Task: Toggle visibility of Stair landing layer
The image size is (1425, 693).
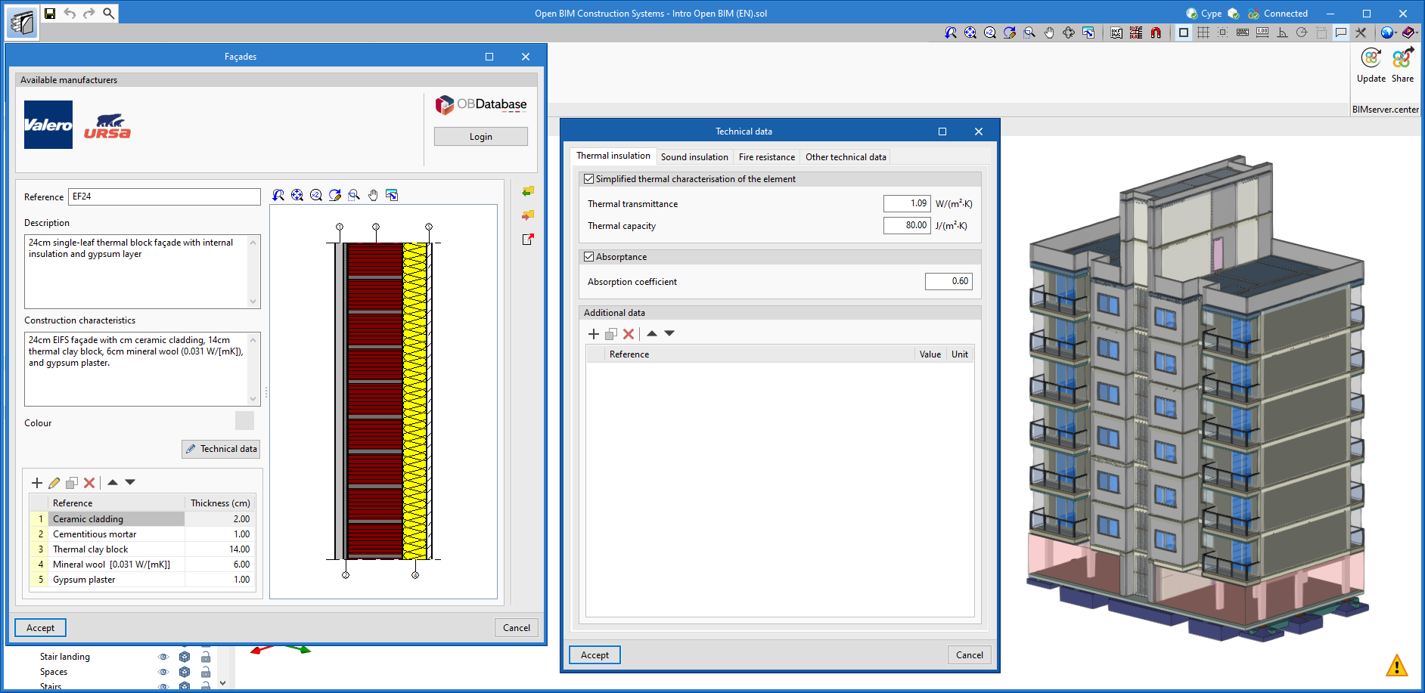Action: pos(163,657)
